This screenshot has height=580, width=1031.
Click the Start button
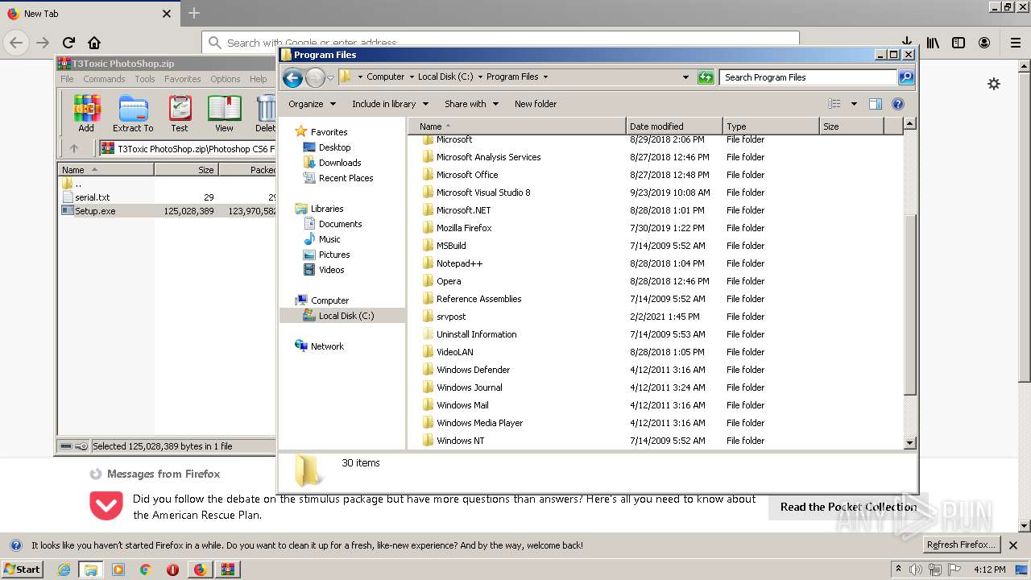[23, 570]
